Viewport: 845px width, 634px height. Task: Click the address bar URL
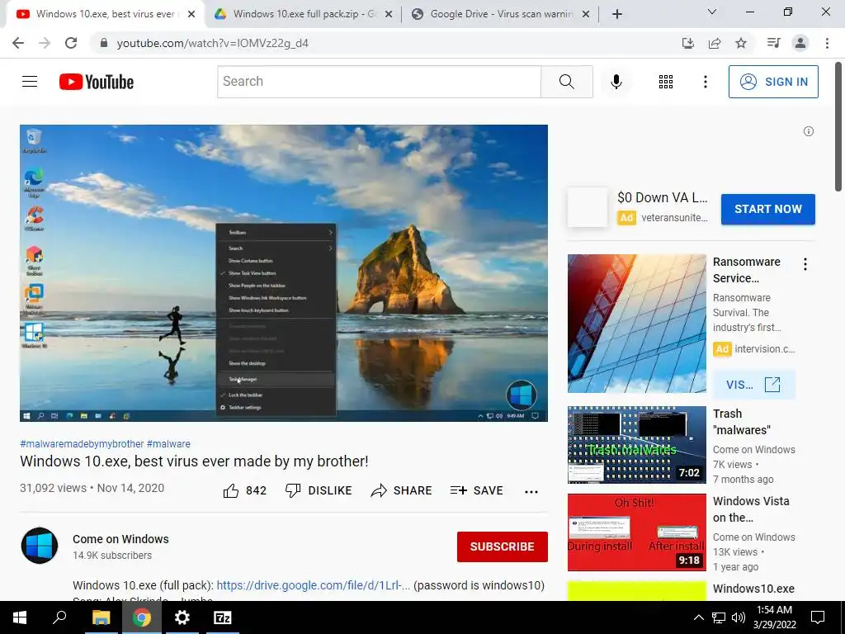point(212,43)
